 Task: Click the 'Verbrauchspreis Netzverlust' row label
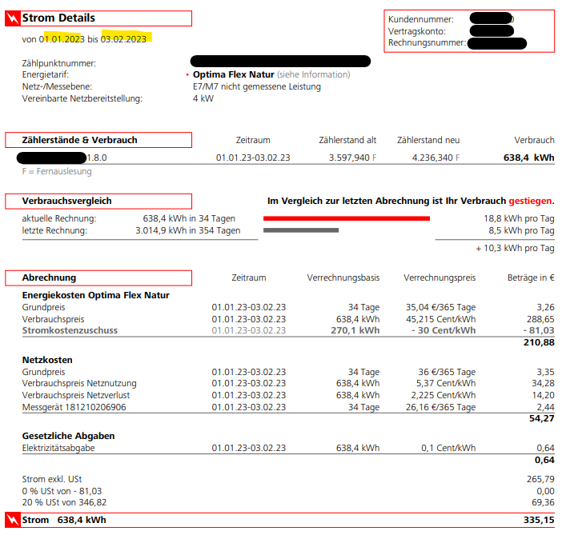coord(76,395)
